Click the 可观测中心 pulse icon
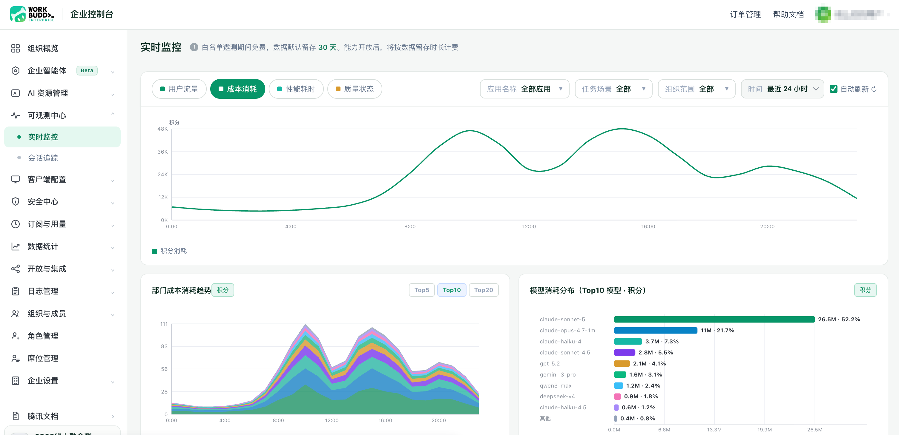899x435 pixels. coord(15,115)
